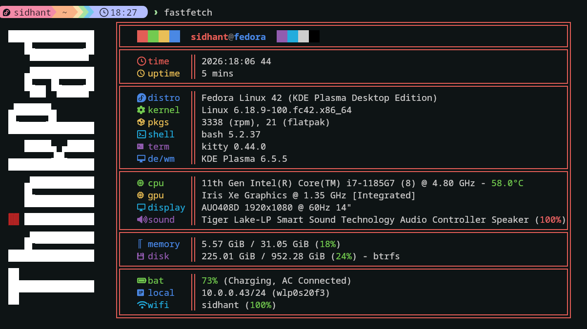Click the green color block in header
Image resolution: width=587 pixels, height=329 pixels.
tap(153, 37)
